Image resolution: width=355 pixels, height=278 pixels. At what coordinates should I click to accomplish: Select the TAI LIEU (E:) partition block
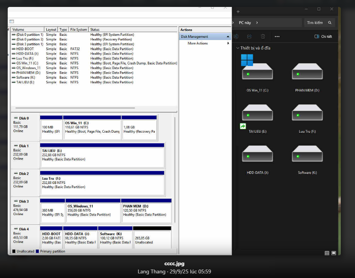102,156
